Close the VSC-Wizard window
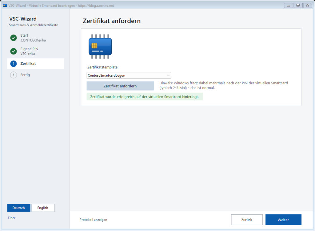 tap(308, 6)
